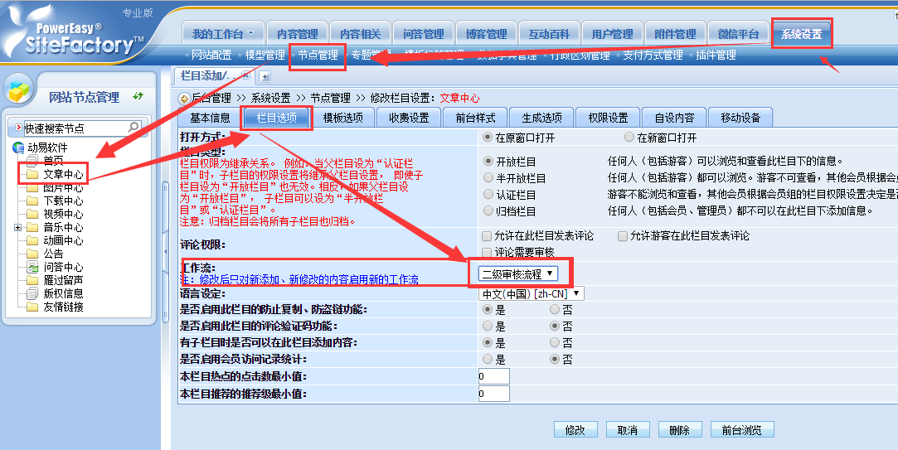
Task: Click the 删除 button
Action: (x=680, y=430)
